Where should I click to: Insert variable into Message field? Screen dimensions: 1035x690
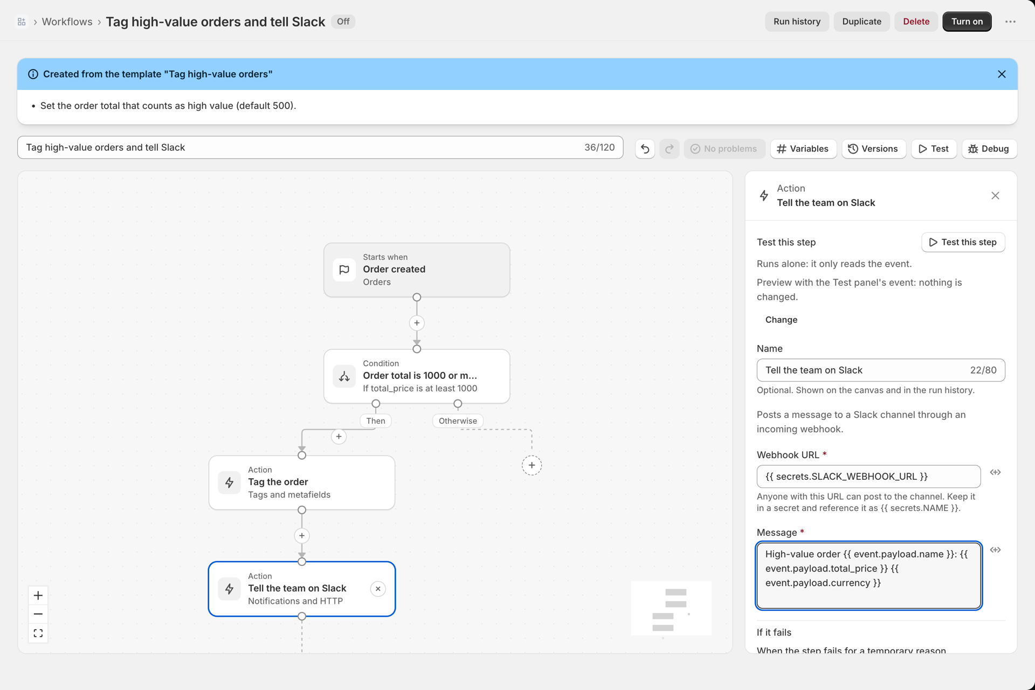[995, 550]
